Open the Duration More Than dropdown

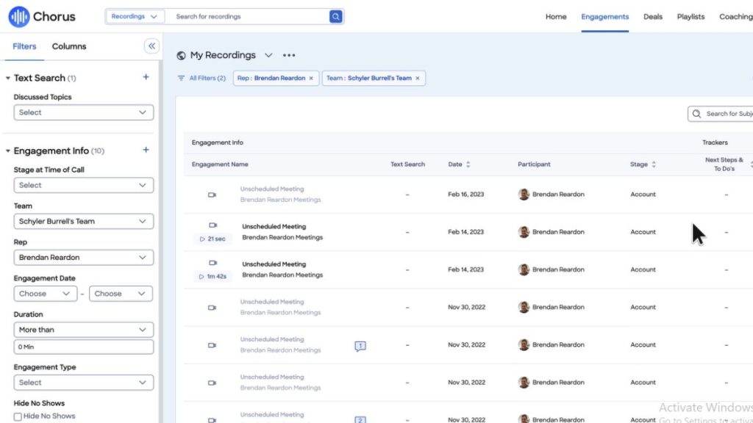(x=83, y=329)
